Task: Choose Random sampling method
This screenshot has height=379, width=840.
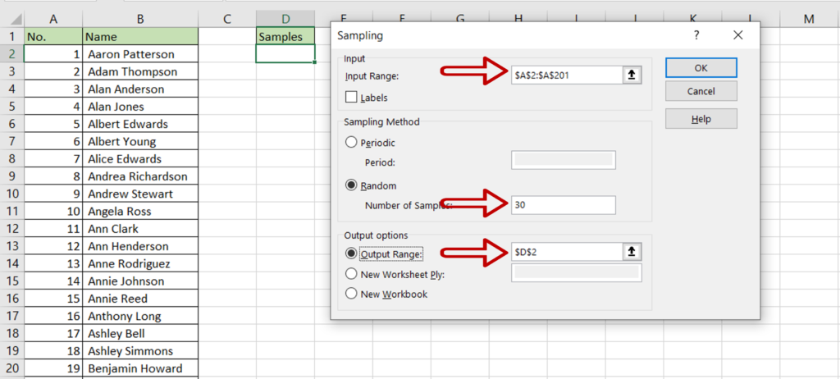Action: point(351,185)
